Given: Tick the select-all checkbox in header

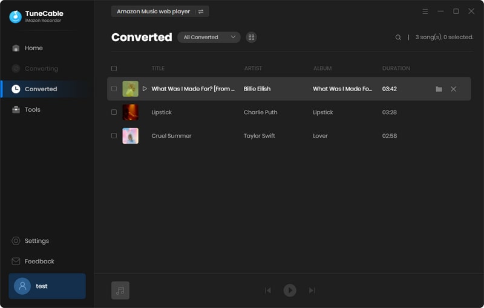Looking at the screenshot, I should tap(114, 68).
